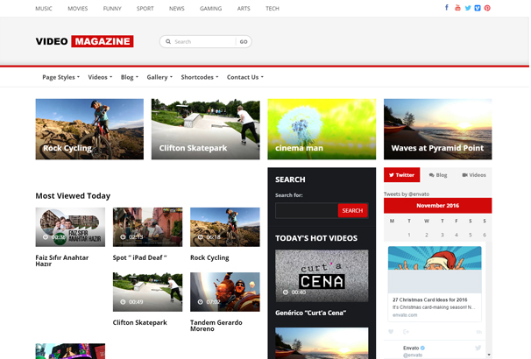Image resolution: width=531 pixels, height=359 pixels.
Task: Open the 27 Christmas Card Ideas tweet headline
Action: click(429, 299)
